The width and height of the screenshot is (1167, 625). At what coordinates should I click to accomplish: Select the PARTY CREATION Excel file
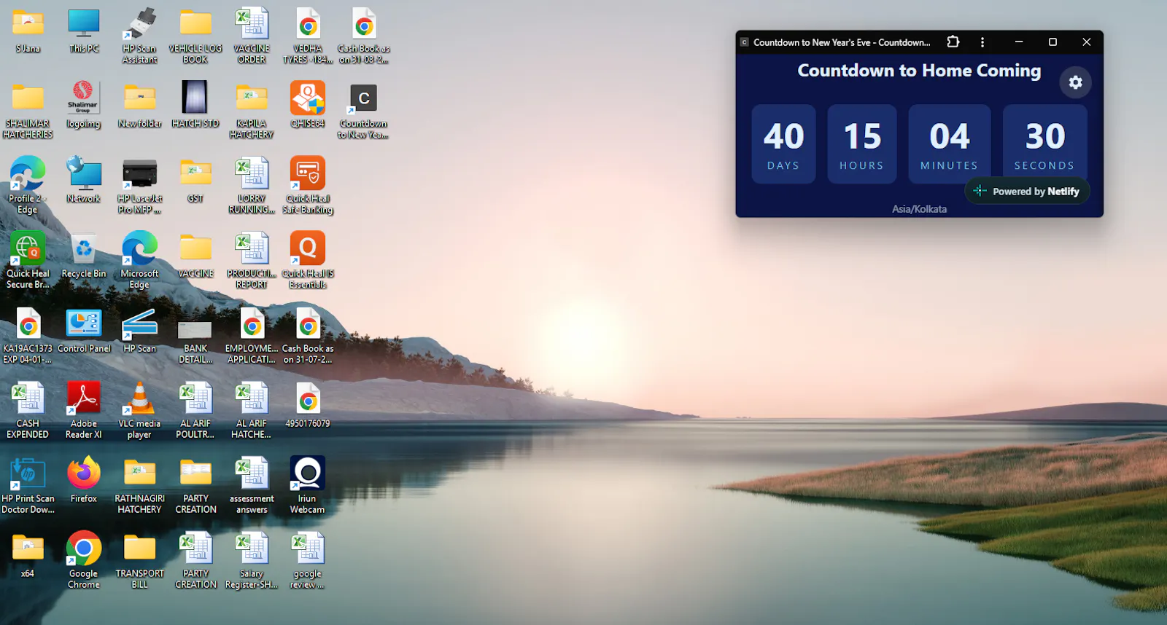tap(195, 562)
